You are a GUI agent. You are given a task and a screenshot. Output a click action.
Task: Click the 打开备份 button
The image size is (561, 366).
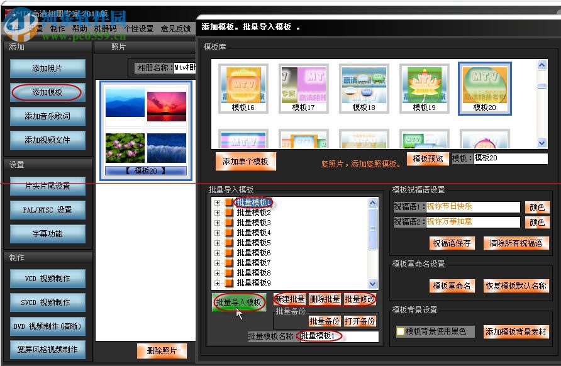pyautogui.click(x=360, y=321)
